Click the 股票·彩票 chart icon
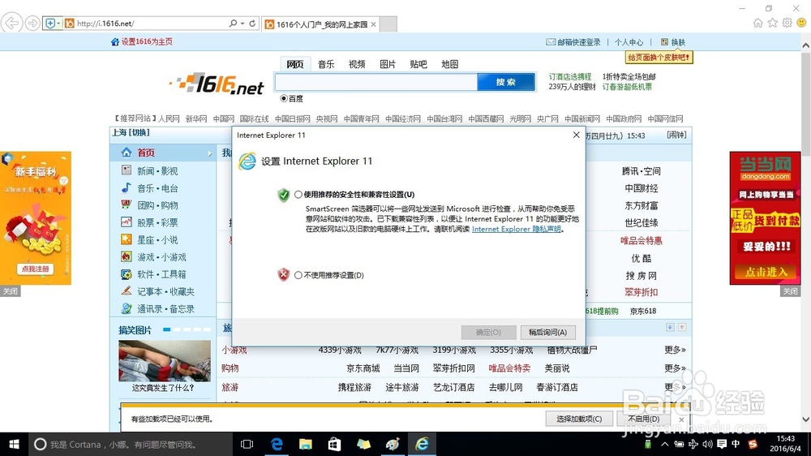Screen dimensions: 811x456 (x=127, y=222)
